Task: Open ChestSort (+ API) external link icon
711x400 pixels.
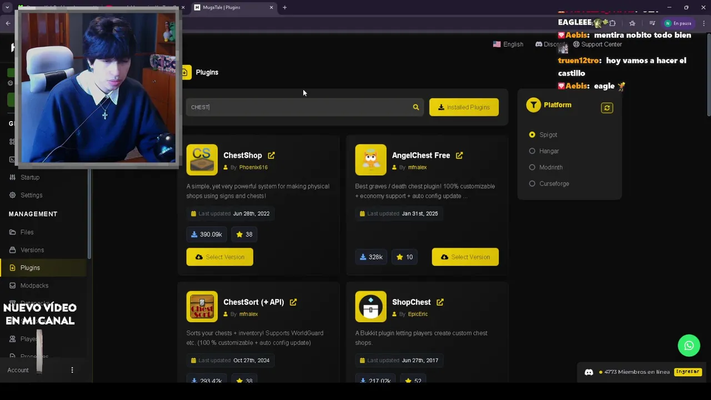Action: 293,302
